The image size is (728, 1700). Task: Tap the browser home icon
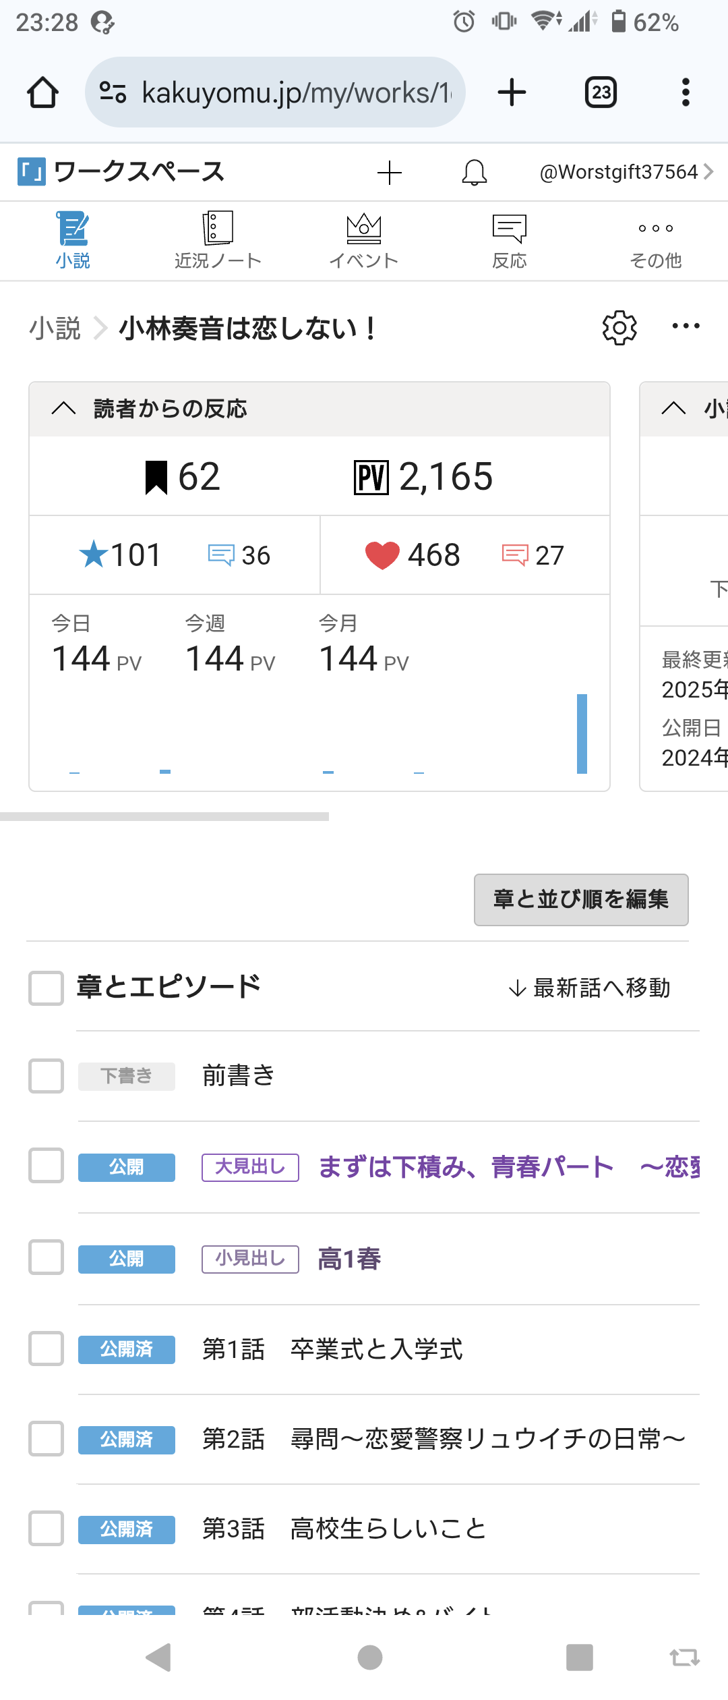pyautogui.click(x=42, y=92)
